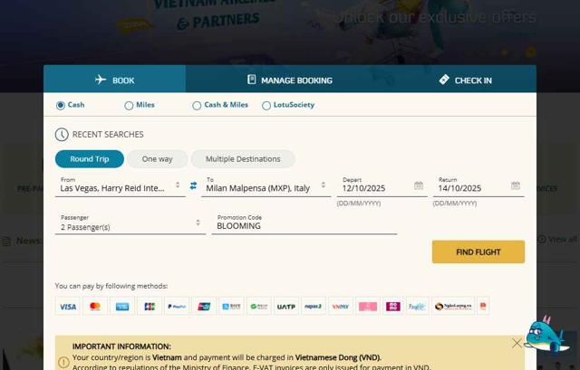Click the UnionPay payment icon
Screen dimensions: 580x370
coord(204,306)
